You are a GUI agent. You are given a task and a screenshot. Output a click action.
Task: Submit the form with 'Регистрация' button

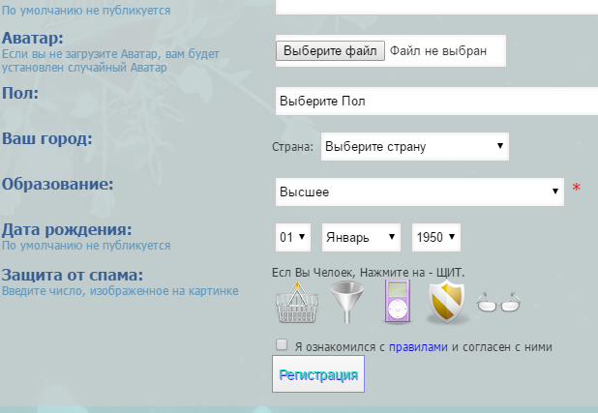click(318, 374)
